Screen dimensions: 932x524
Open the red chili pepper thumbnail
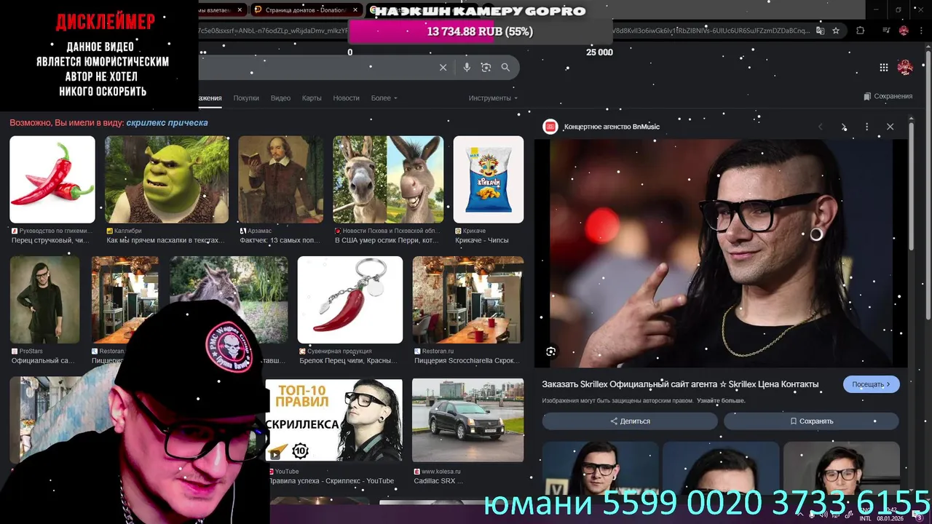click(x=52, y=180)
